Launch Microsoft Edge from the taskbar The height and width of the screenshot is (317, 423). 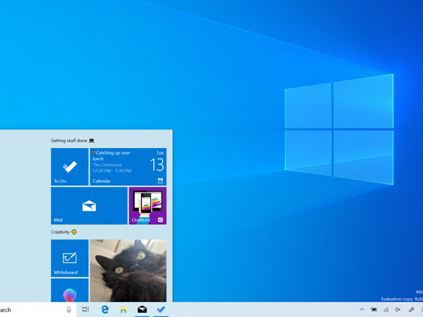click(x=104, y=310)
